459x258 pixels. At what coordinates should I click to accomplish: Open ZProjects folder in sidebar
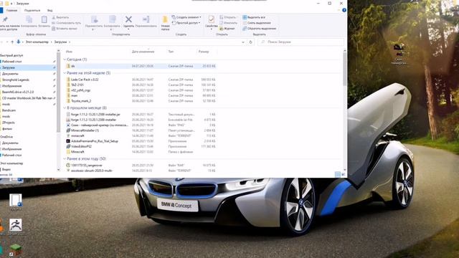point(8,123)
